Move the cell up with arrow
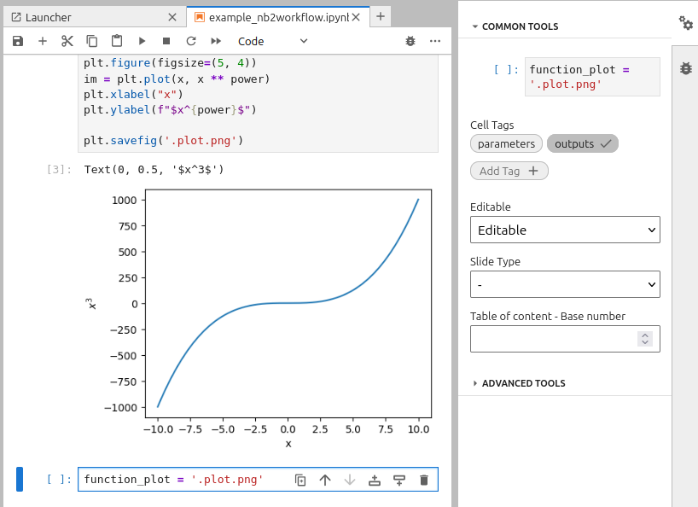The width and height of the screenshot is (698, 507). [325, 481]
